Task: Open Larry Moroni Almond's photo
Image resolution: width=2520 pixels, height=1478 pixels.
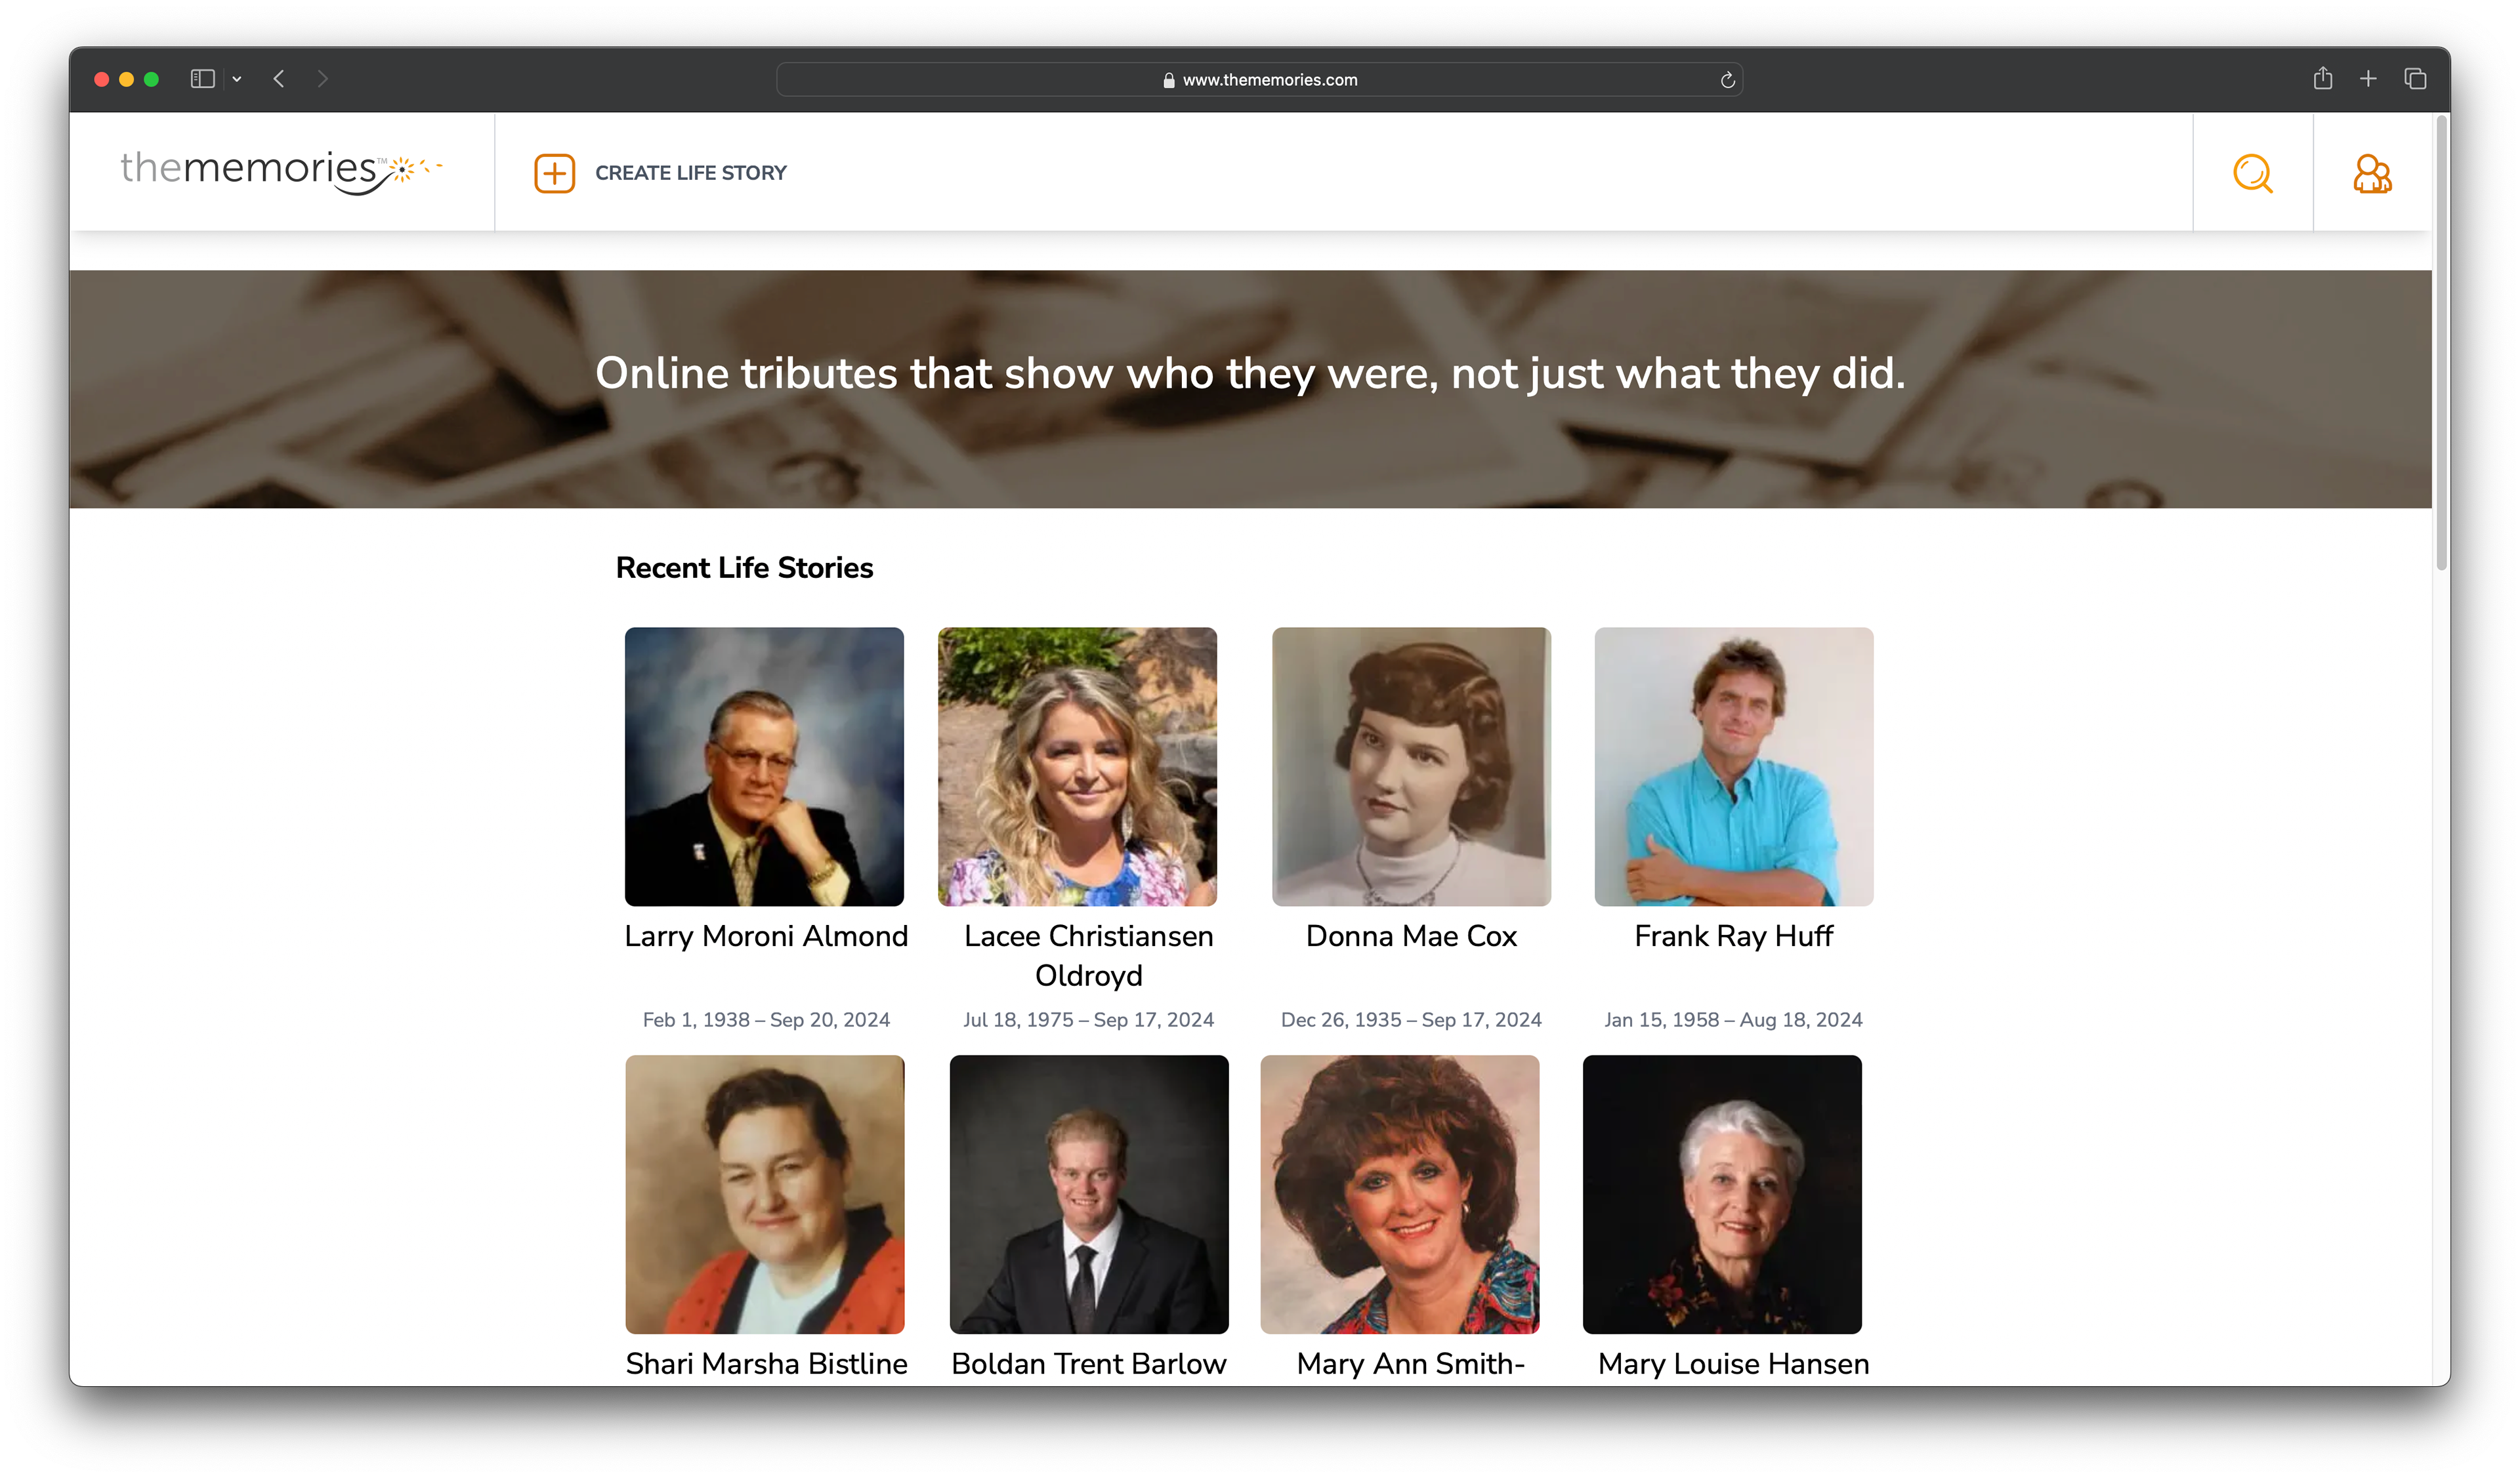Action: click(x=764, y=766)
